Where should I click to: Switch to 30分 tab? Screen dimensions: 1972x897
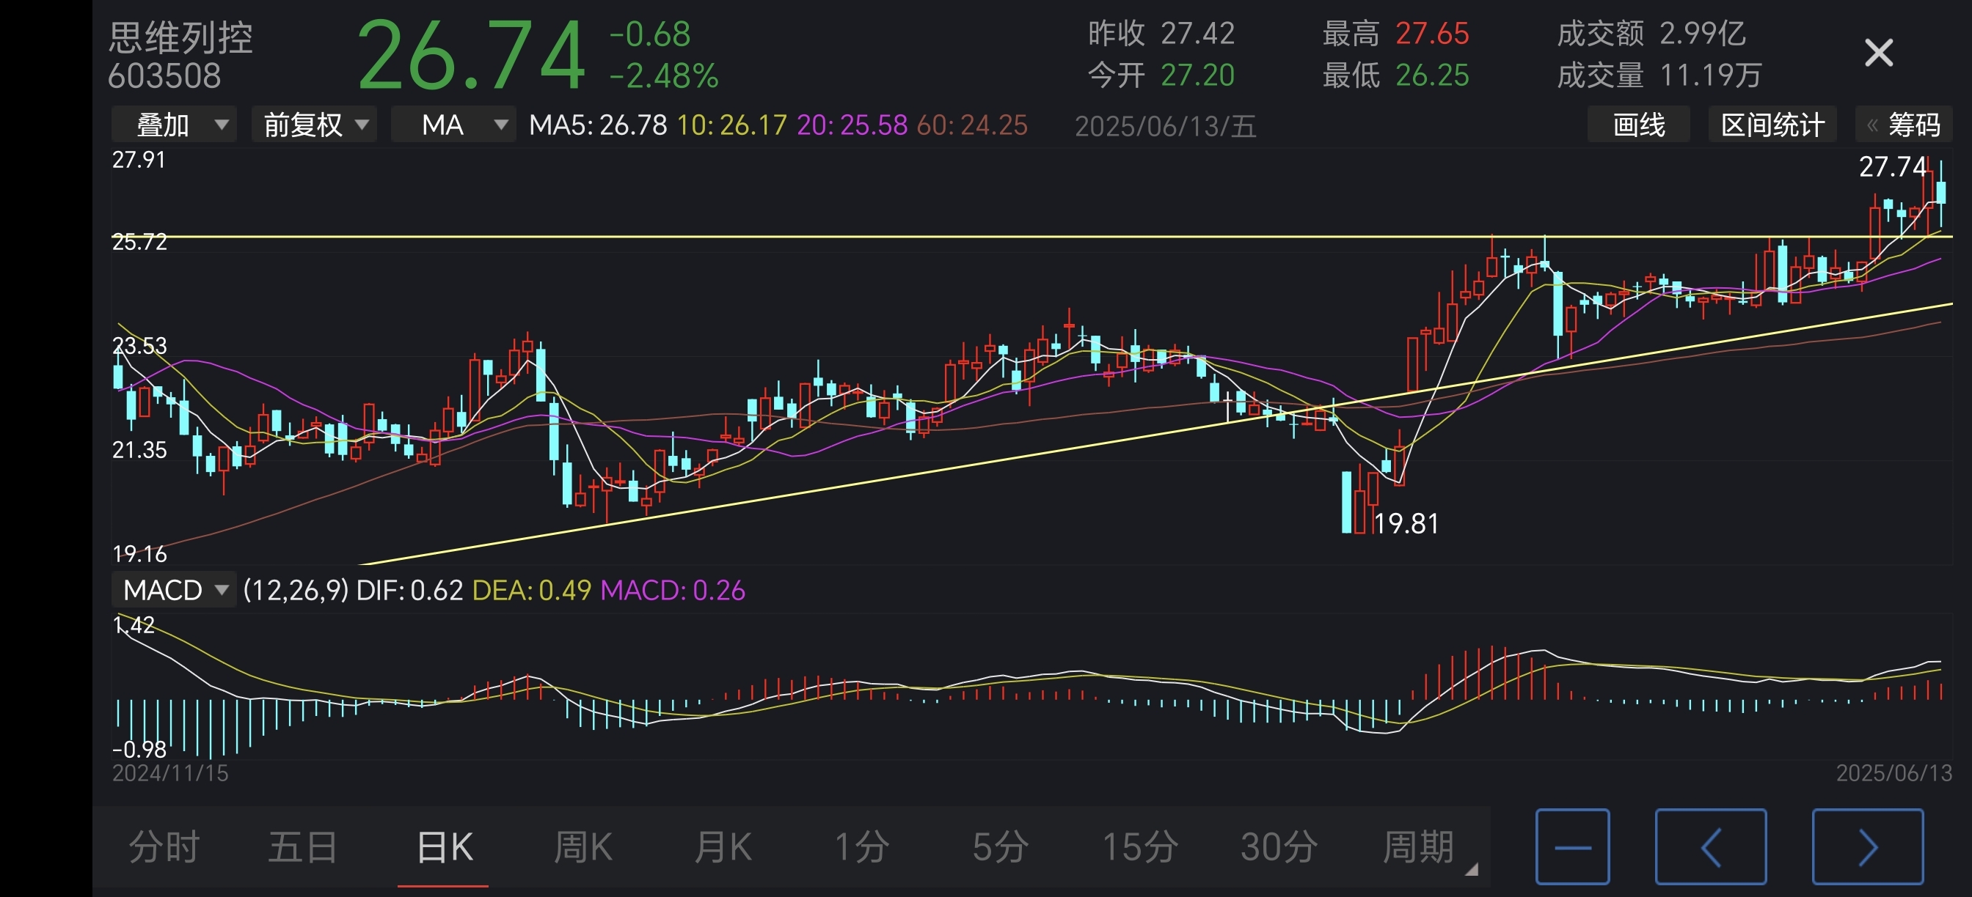coord(1279,847)
